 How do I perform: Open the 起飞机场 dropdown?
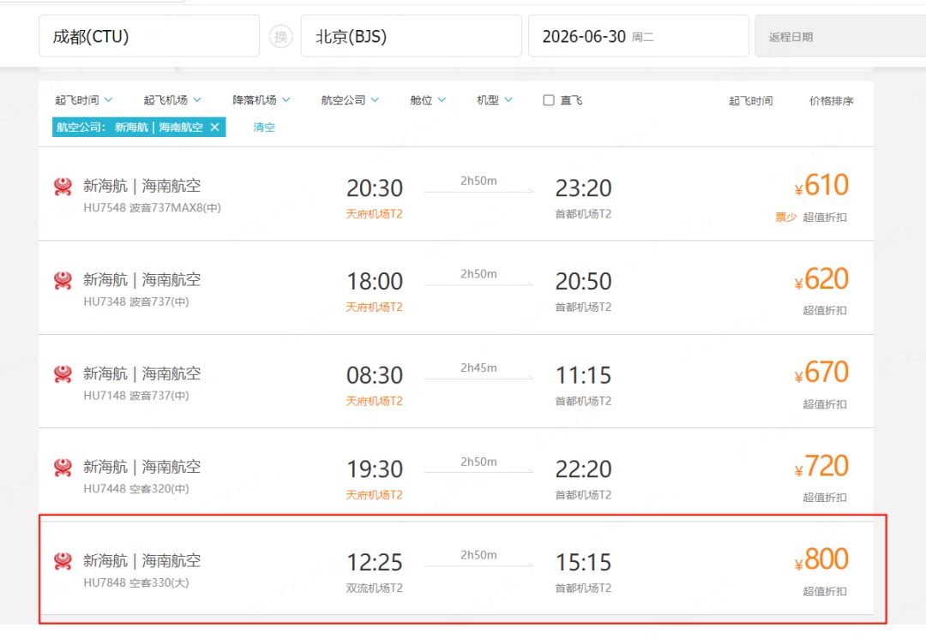click(172, 100)
